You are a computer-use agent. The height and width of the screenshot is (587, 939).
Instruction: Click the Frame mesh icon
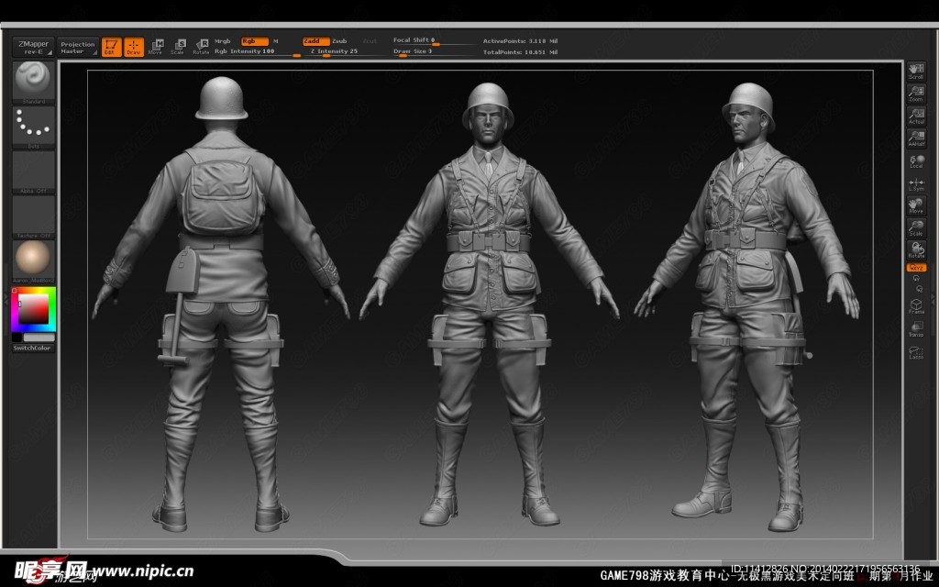coord(915,305)
